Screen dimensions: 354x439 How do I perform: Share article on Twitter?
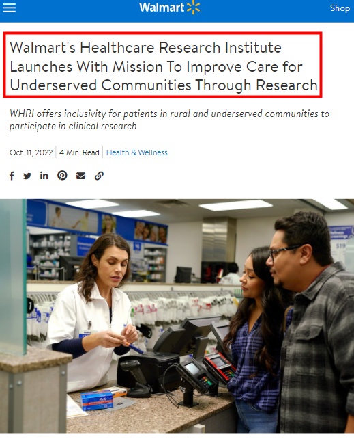point(27,176)
